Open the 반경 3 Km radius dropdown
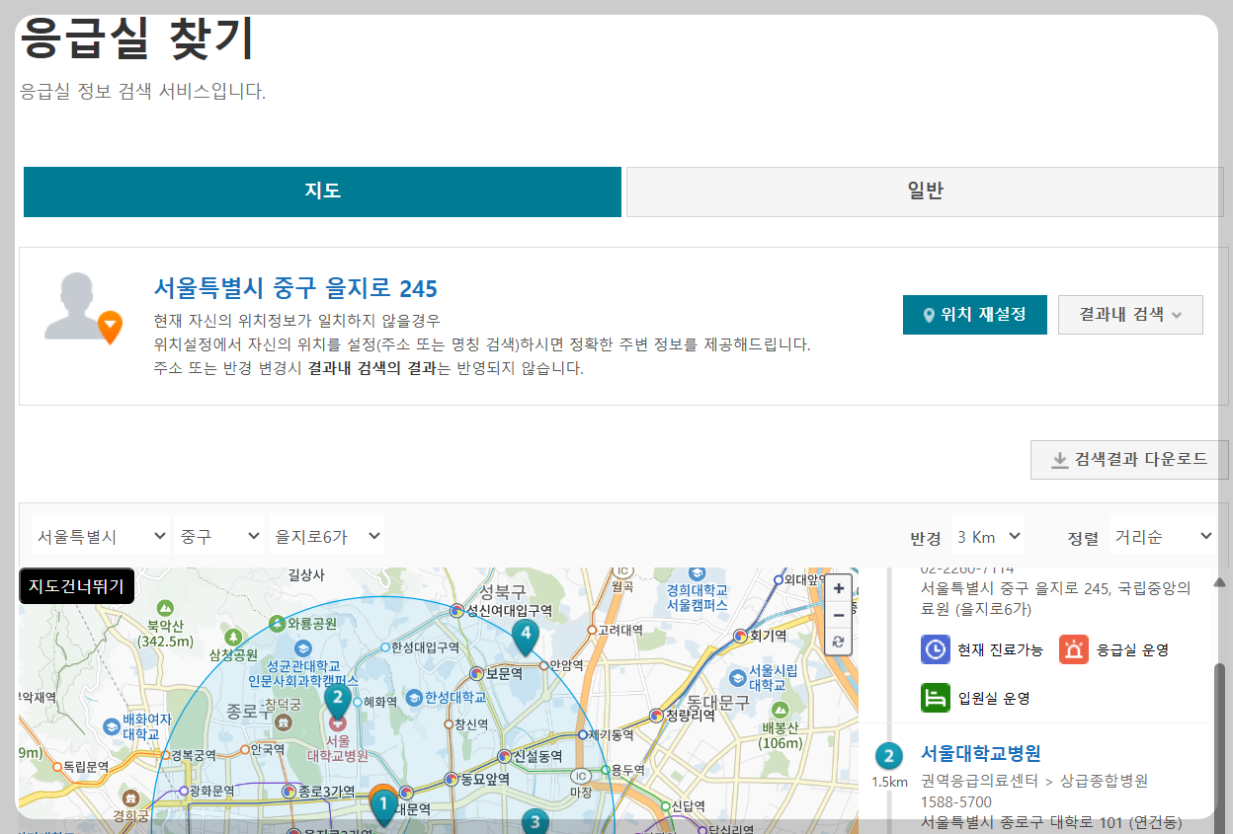The height and width of the screenshot is (834, 1233). click(x=988, y=537)
